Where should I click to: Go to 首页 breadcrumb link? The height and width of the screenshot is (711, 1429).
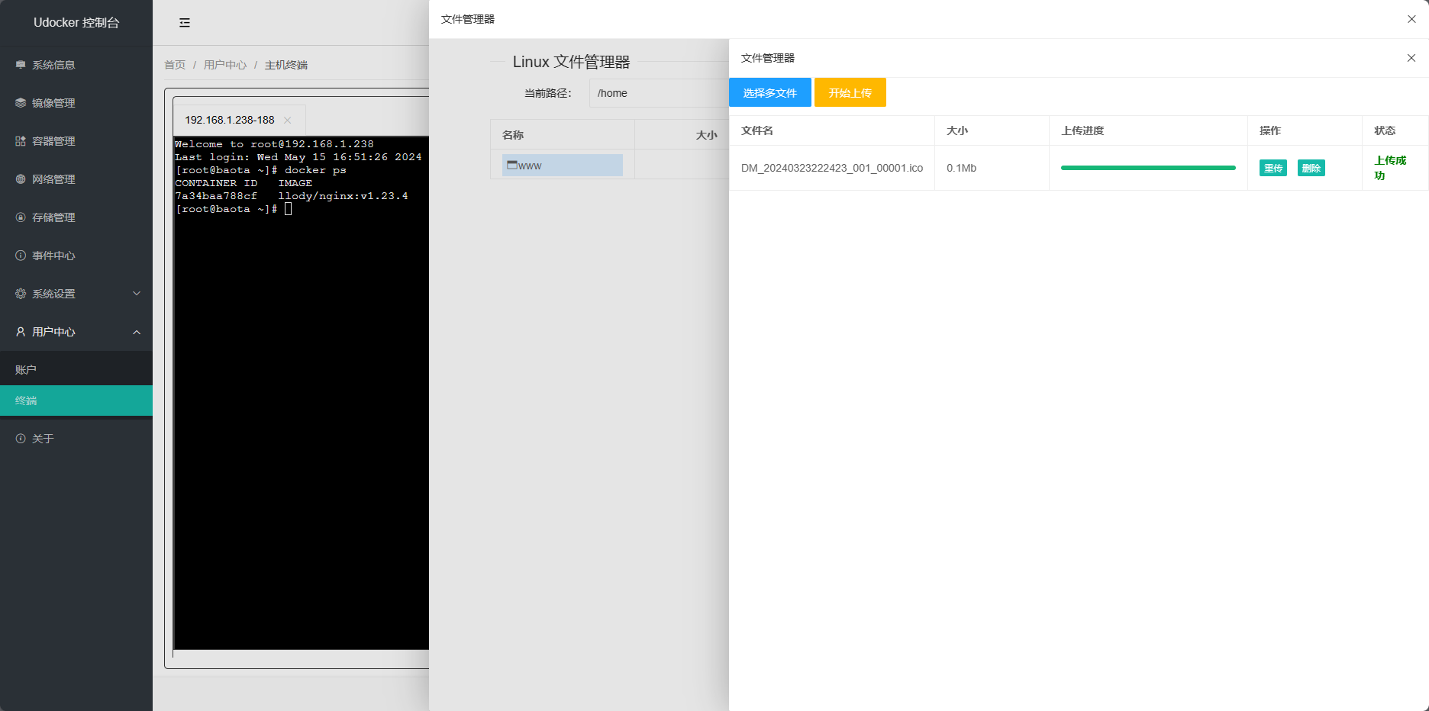click(x=175, y=65)
